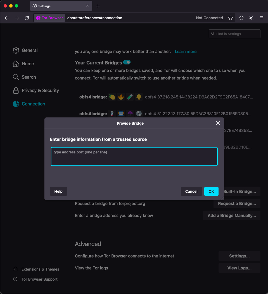Click the forward navigation arrow
This screenshot has width=268, height=294.
[x=17, y=18]
